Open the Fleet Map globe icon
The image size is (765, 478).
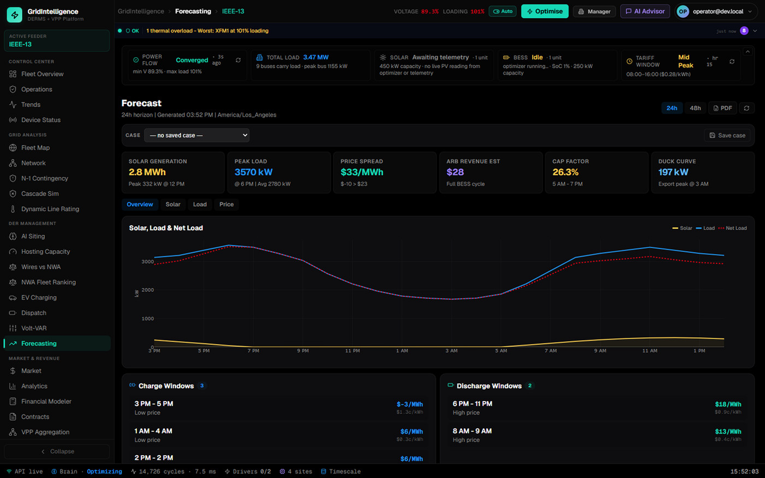tap(13, 148)
